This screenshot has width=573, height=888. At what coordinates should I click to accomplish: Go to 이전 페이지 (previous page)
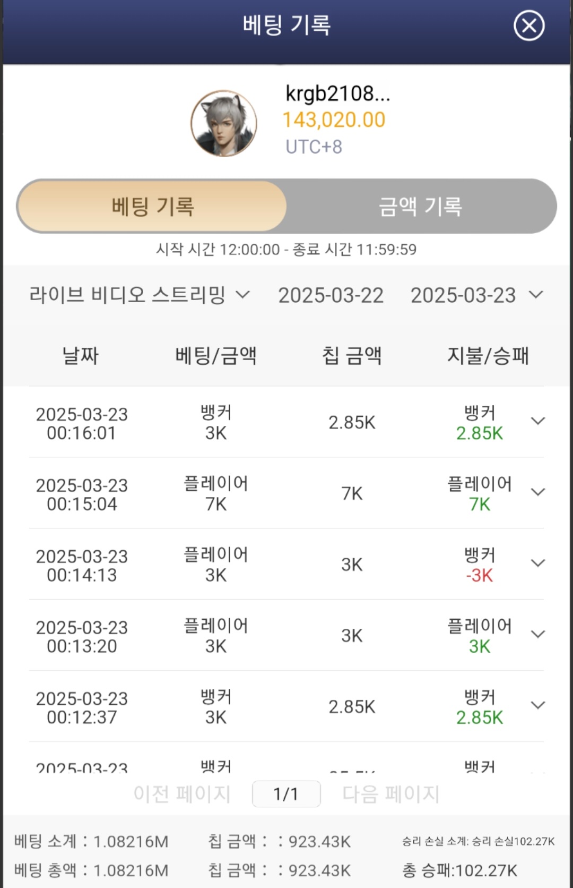181,794
